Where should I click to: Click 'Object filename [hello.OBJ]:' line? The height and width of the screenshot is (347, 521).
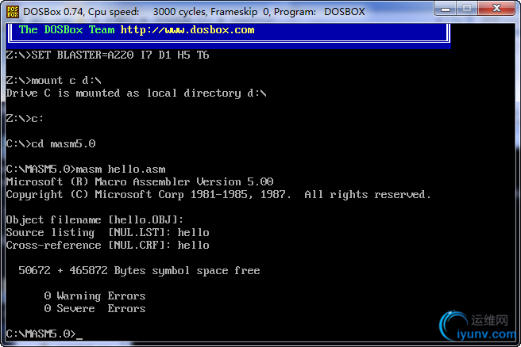point(95,220)
